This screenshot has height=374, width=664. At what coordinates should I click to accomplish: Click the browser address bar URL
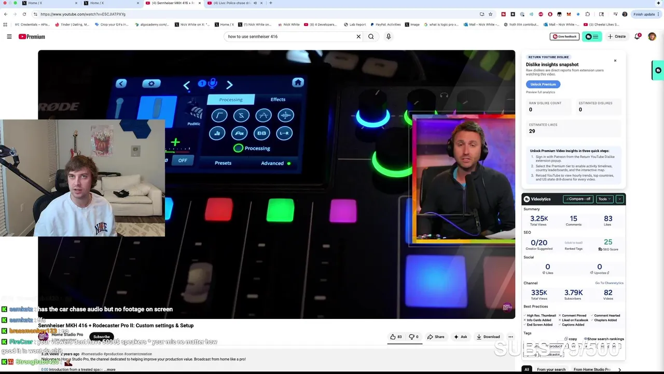coord(83,14)
